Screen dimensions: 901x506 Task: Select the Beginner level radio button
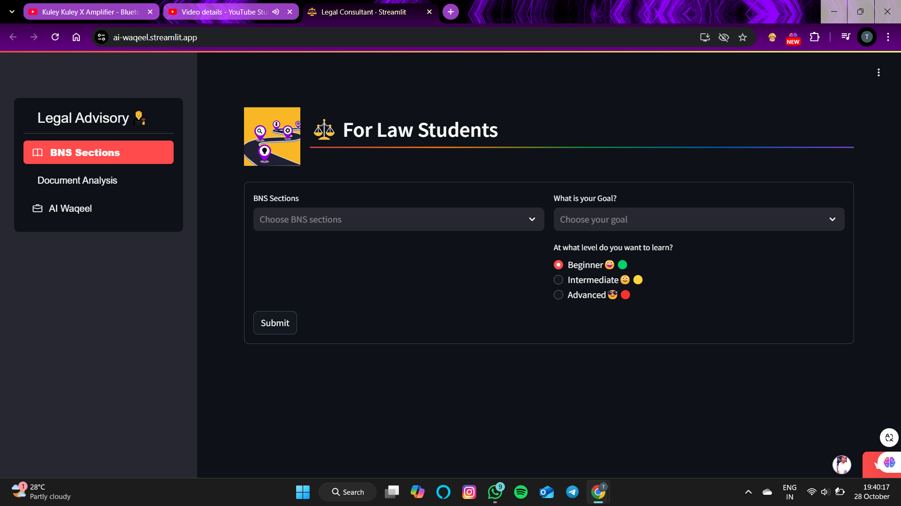558,265
